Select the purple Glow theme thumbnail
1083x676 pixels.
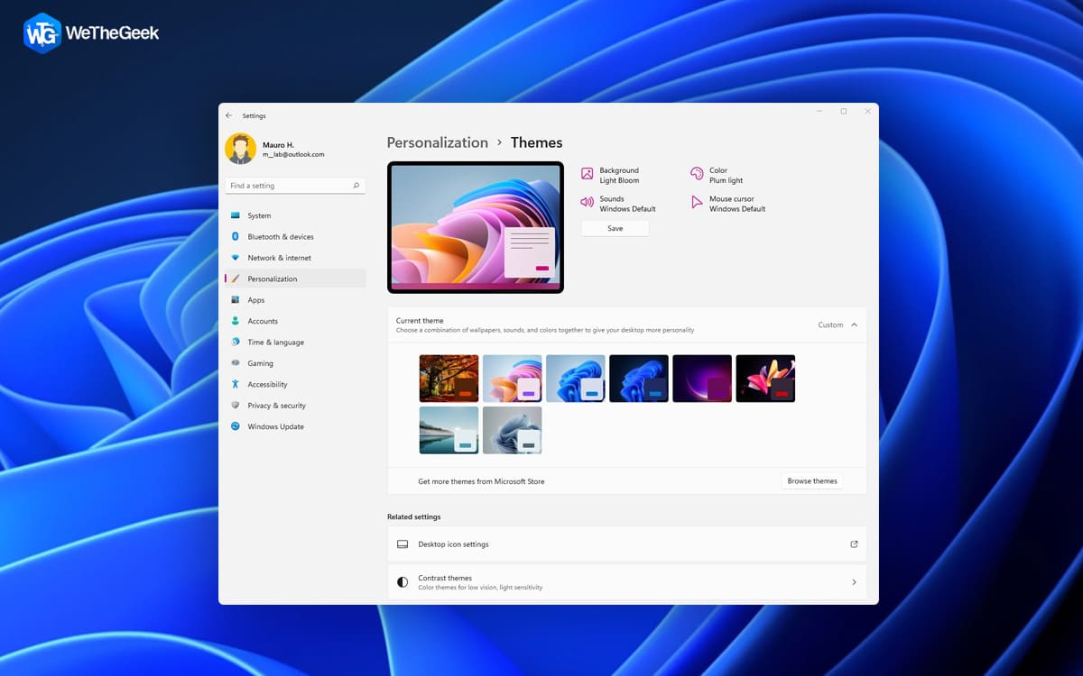pos(702,379)
